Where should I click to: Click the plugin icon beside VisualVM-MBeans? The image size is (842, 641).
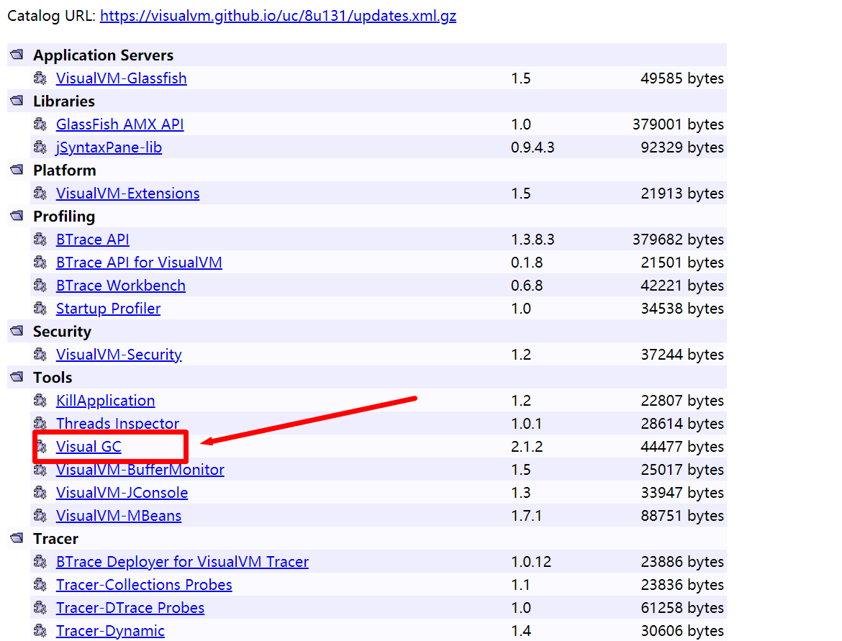[40, 515]
